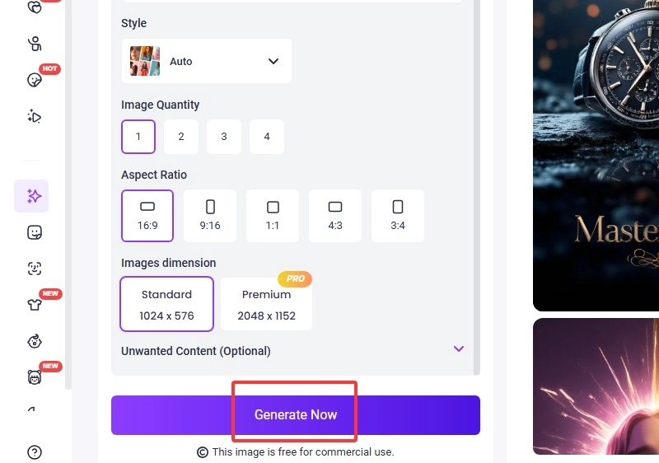Select Premium 2048 x 1152 dimension

tap(266, 304)
